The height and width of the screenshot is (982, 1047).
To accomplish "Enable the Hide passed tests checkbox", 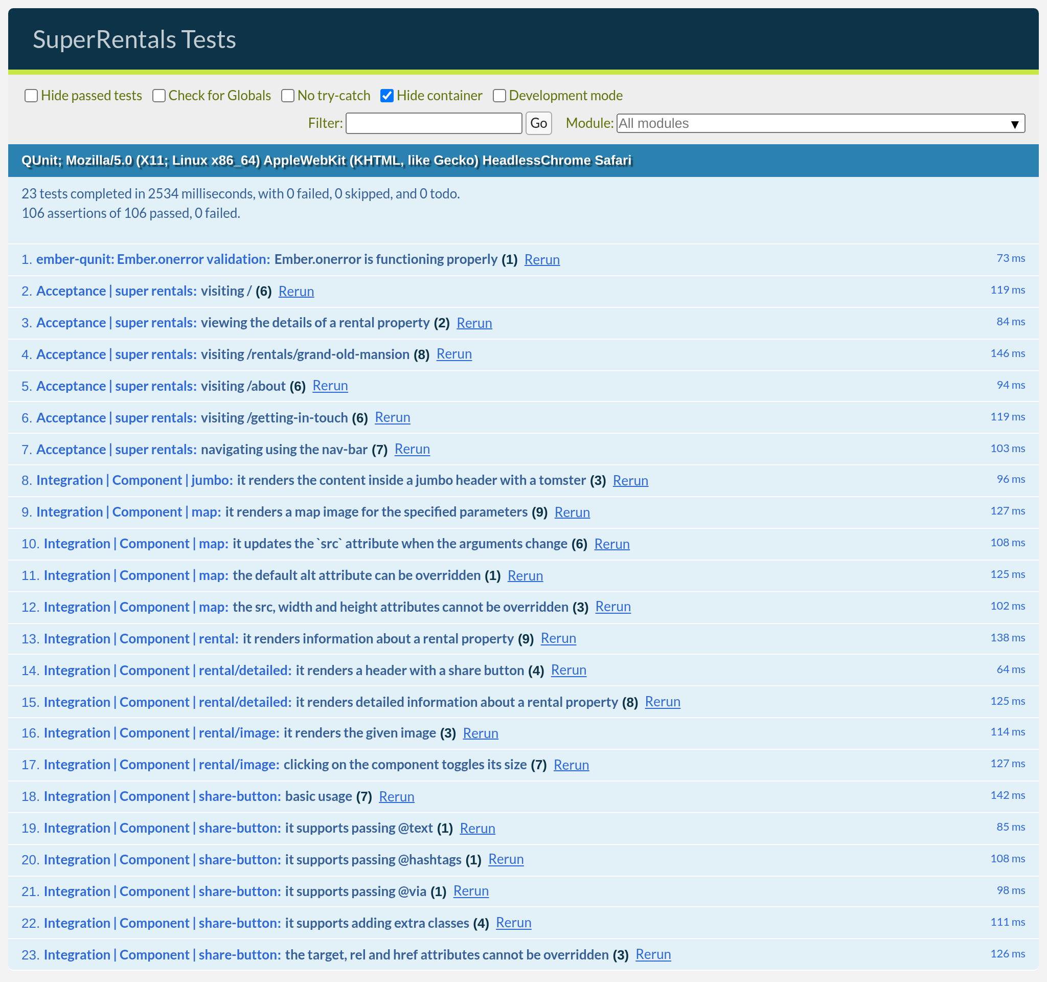I will (31, 95).
